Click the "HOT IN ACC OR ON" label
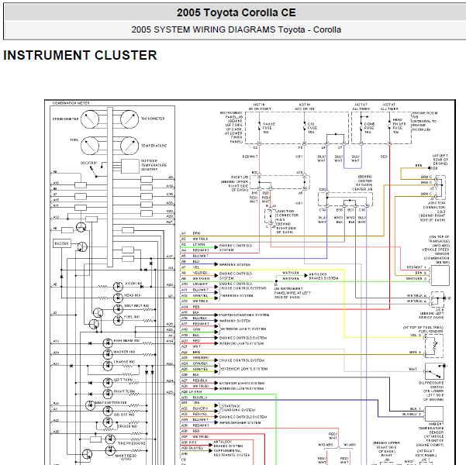Screen dimensions: 466x465 (x=305, y=107)
